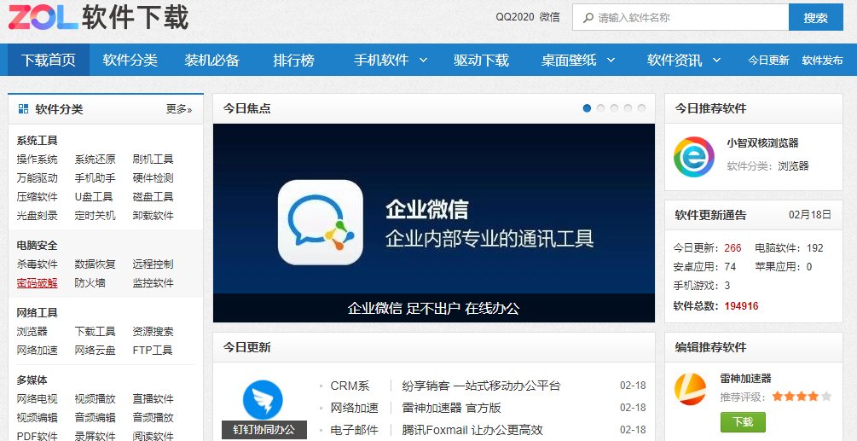
Task: Open 更多» in 软件分类 panel
Action: pyautogui.click(x=179, y=109)
